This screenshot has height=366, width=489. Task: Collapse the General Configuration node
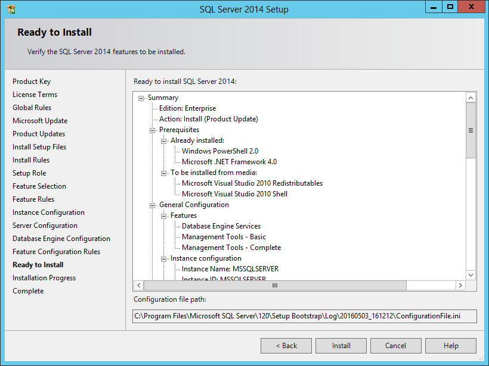tap(152, 205)
